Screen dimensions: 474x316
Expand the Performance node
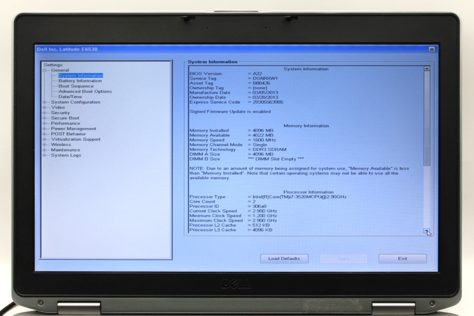(x=44, y=124)
